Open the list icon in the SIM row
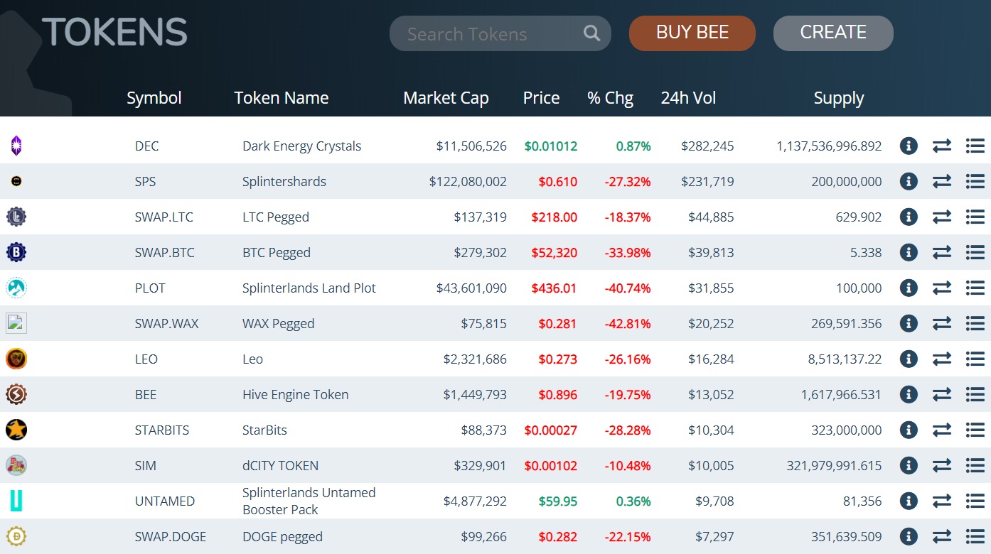Image resolution: width=991 pixels, height=554 pixels. pyautogui.click(x=975, y=465)
